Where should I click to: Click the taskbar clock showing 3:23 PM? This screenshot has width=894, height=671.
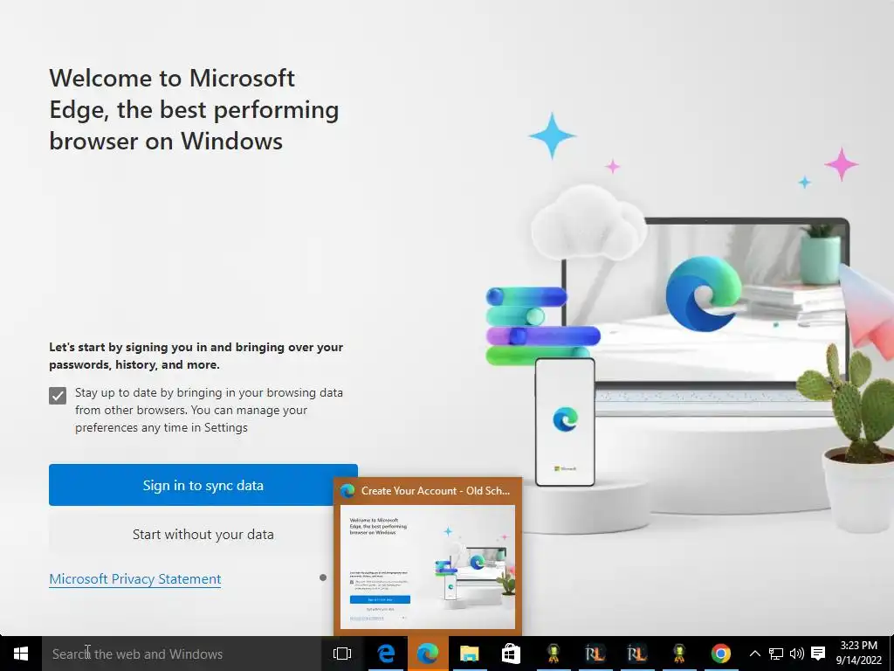tap(859, 654)
